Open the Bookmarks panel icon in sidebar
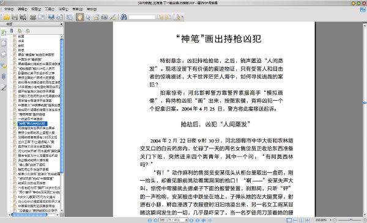 [x=4, y=32]
